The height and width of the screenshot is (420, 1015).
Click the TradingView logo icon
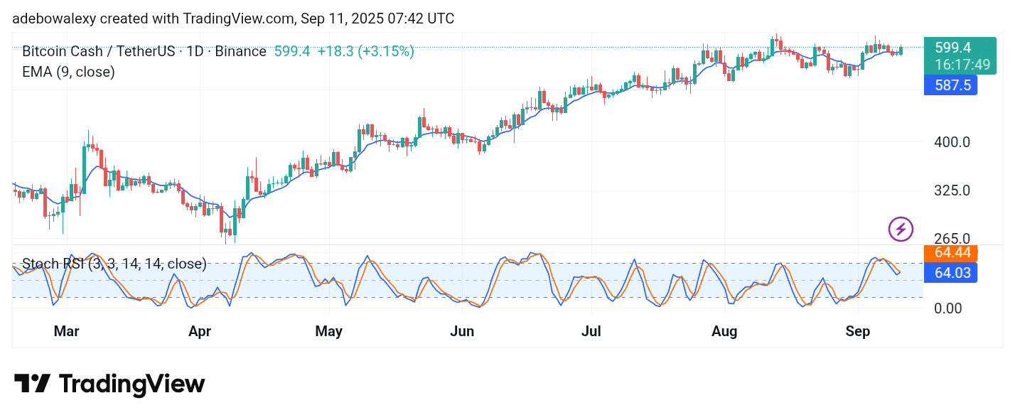pos(33,384)
